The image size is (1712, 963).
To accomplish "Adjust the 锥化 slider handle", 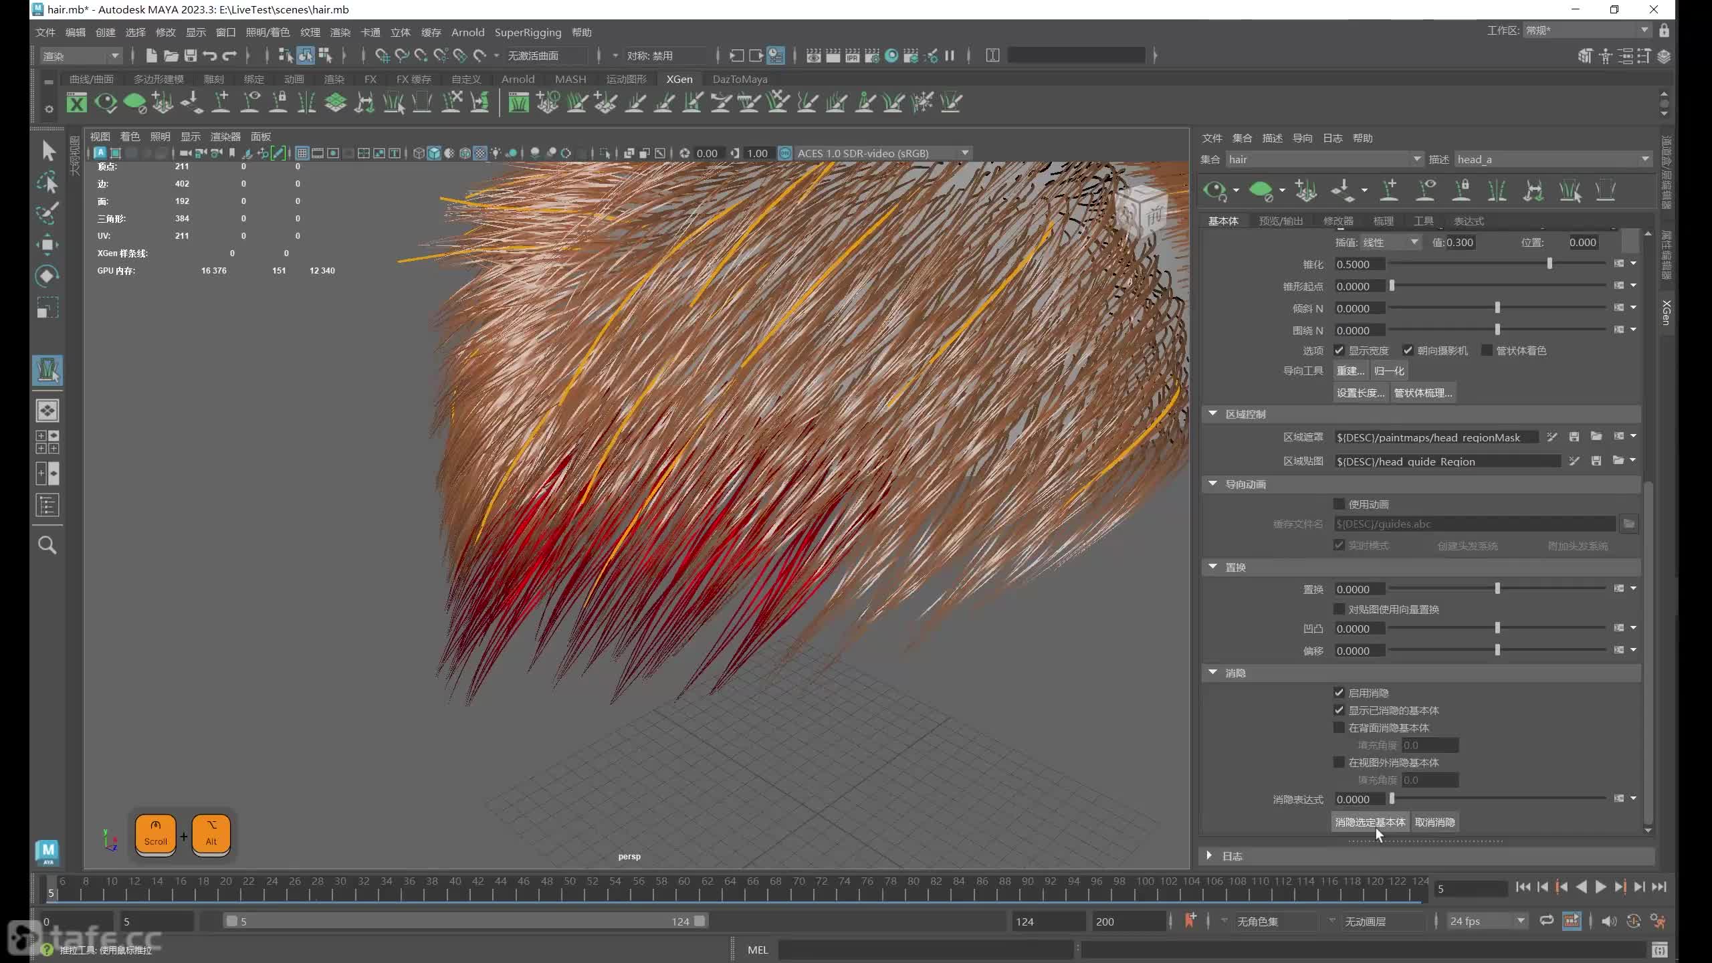I will pyautogui.click(x=1549, y=263).
